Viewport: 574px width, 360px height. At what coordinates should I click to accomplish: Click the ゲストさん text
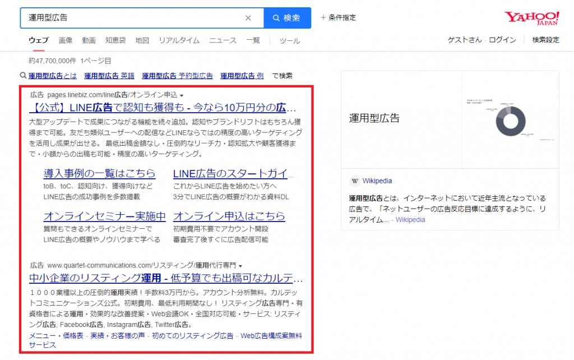465,40
